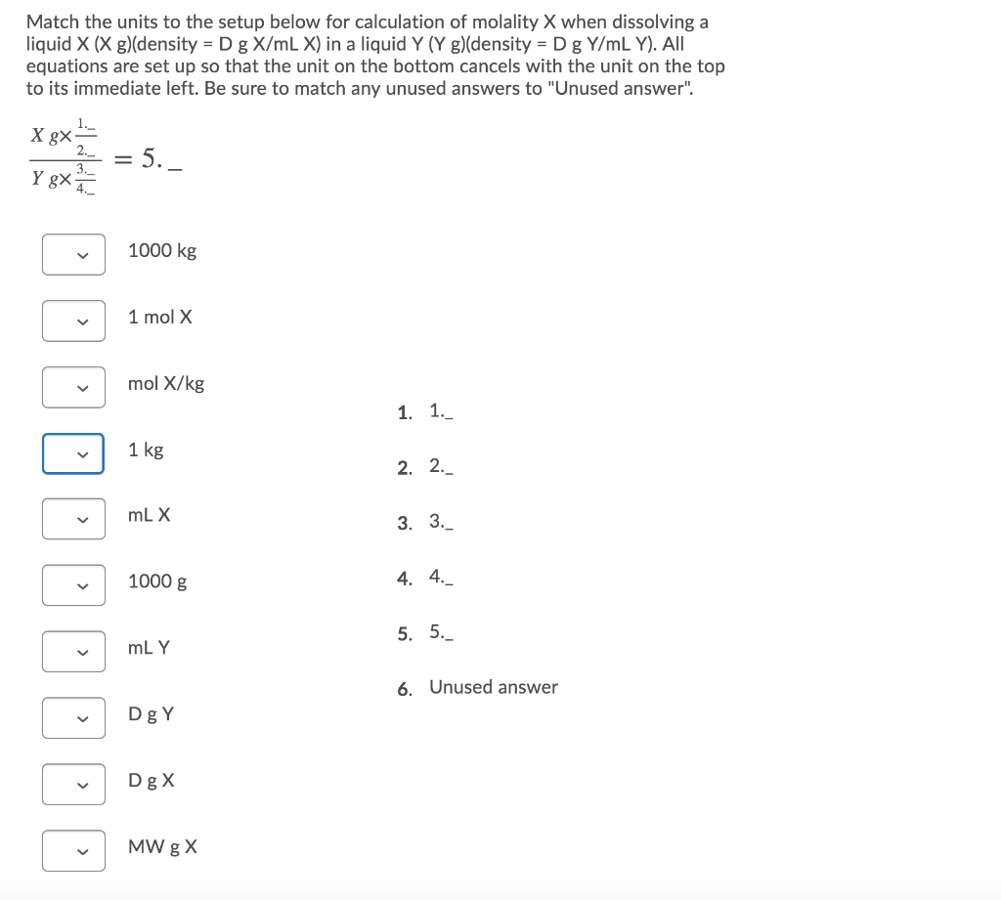Click the blank labeled "3._"
Viewport: 1001px width, 900px height.
[442, 522]
